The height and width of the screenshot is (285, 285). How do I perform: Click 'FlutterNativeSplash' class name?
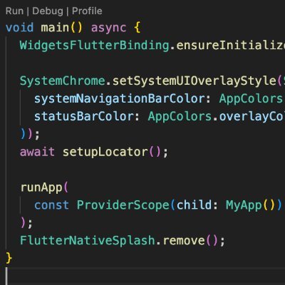click(88, 241)
